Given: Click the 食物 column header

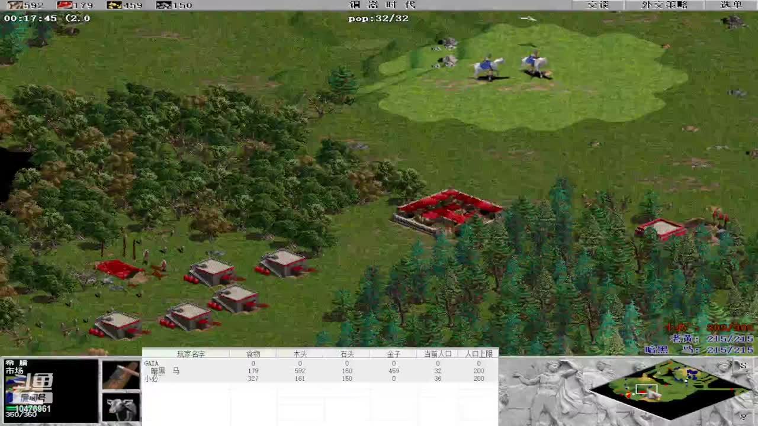Looking at the screenshot, I should click(253, 354).
